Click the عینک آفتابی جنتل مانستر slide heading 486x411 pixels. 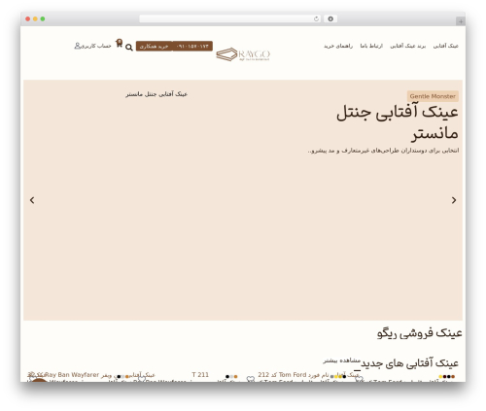click(398, 122)
